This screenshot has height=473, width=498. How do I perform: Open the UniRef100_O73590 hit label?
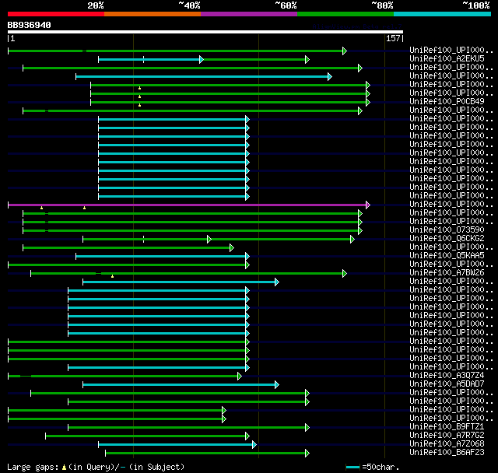(447, 229)
